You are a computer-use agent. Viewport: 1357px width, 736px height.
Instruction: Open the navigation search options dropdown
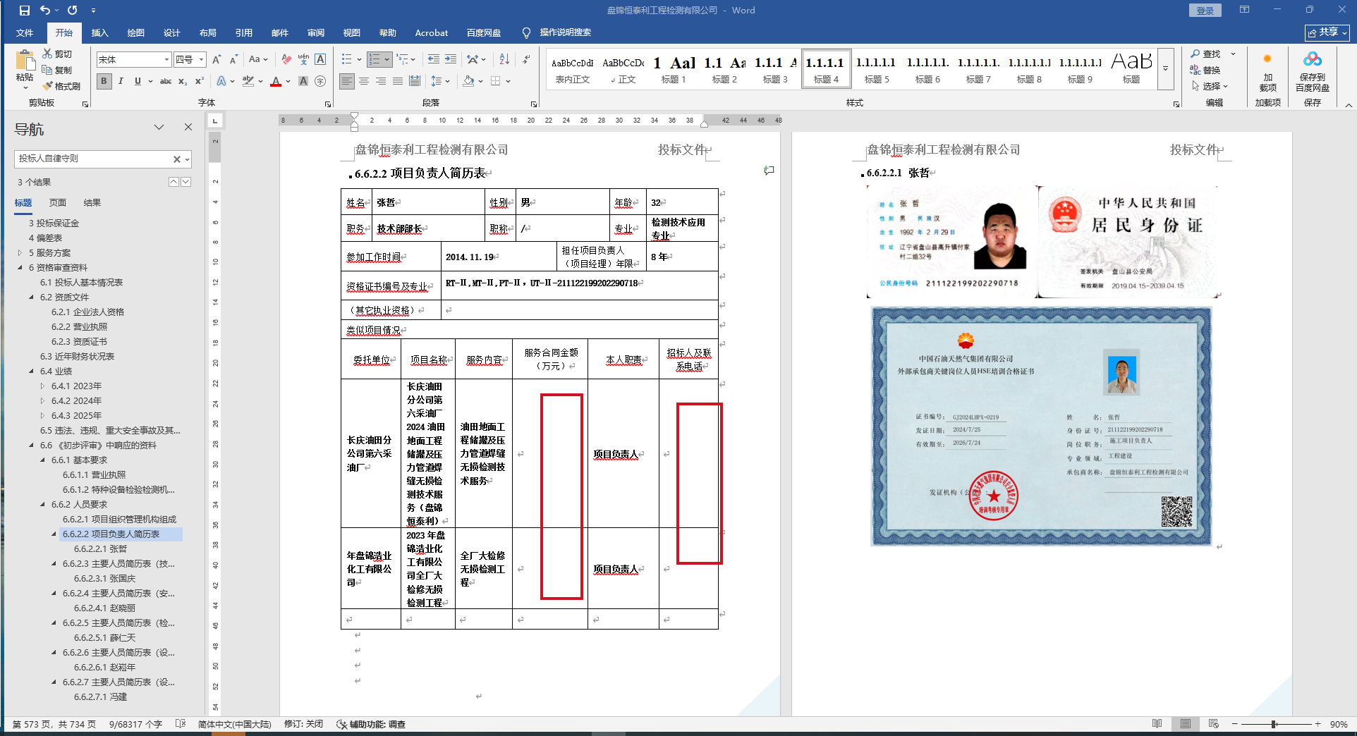(x=188, y=159)
